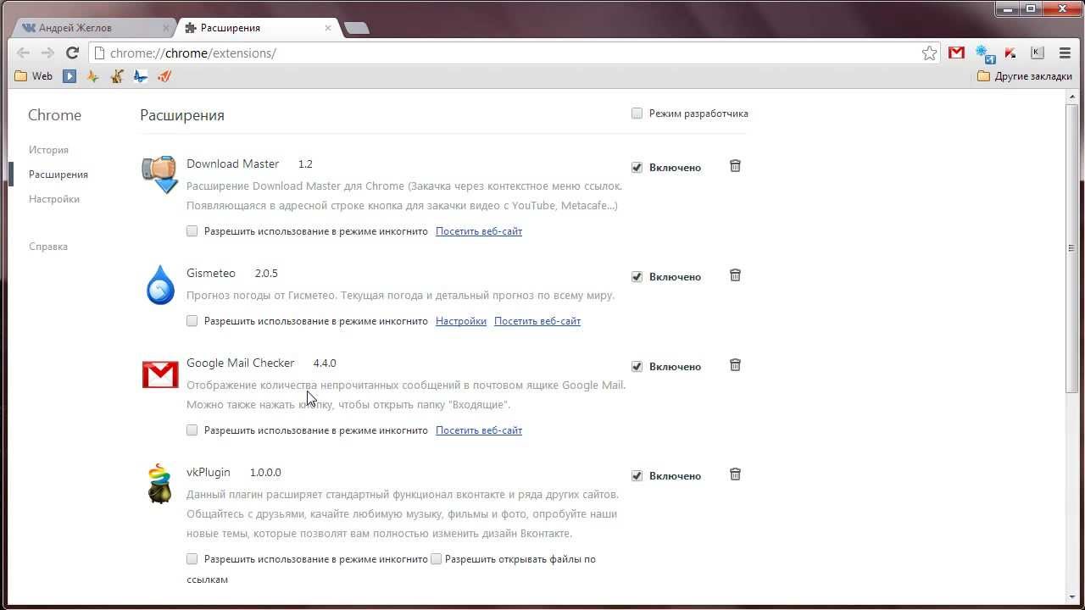The image size is (1085, 610).
Task: Open the Gismeteo Настройки link
Action: click(x=461, y=321)
